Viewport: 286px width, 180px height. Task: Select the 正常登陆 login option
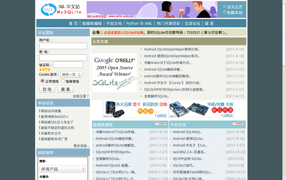pos(42,81)
